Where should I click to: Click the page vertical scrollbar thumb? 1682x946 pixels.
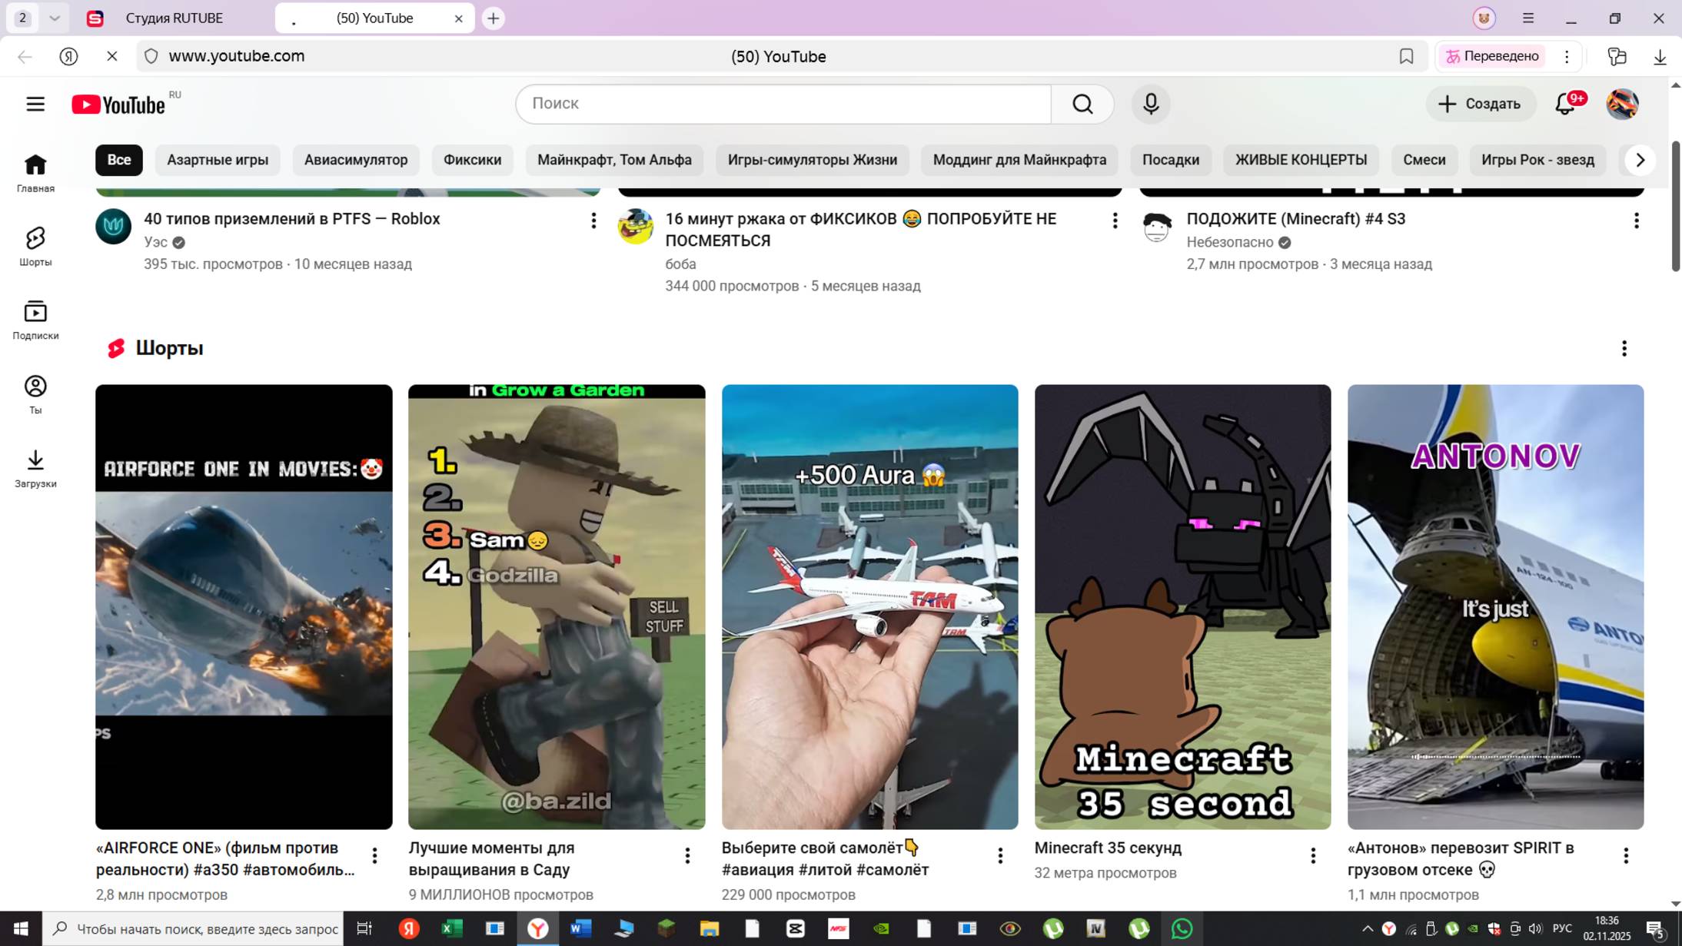click(x=1675, y=206)
